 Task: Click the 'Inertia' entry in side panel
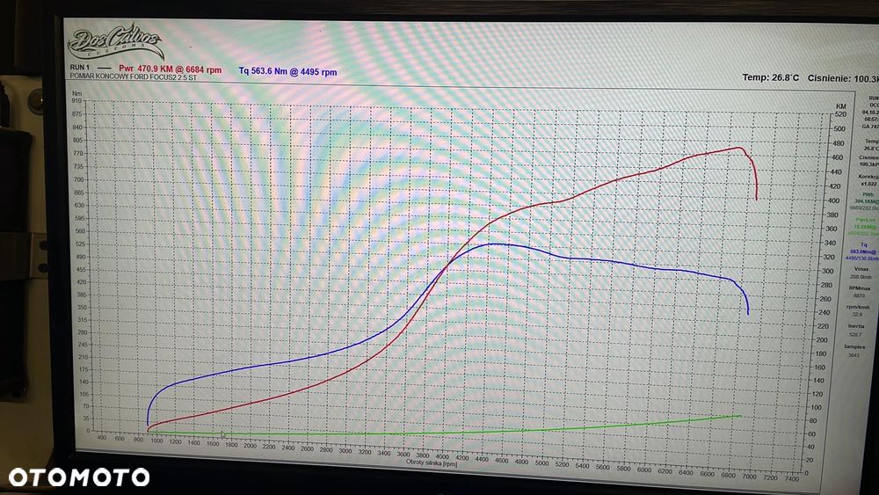click(x=856, y=325)
